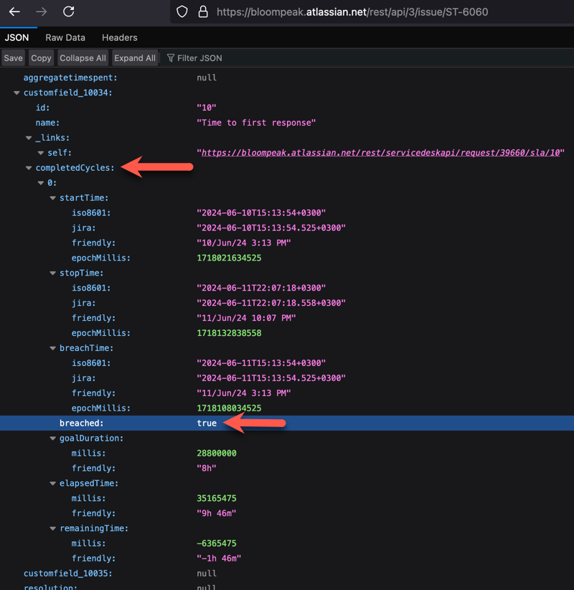Click the browser forward arrow
Screen dimensions: 574x590
tap(42, 11)
